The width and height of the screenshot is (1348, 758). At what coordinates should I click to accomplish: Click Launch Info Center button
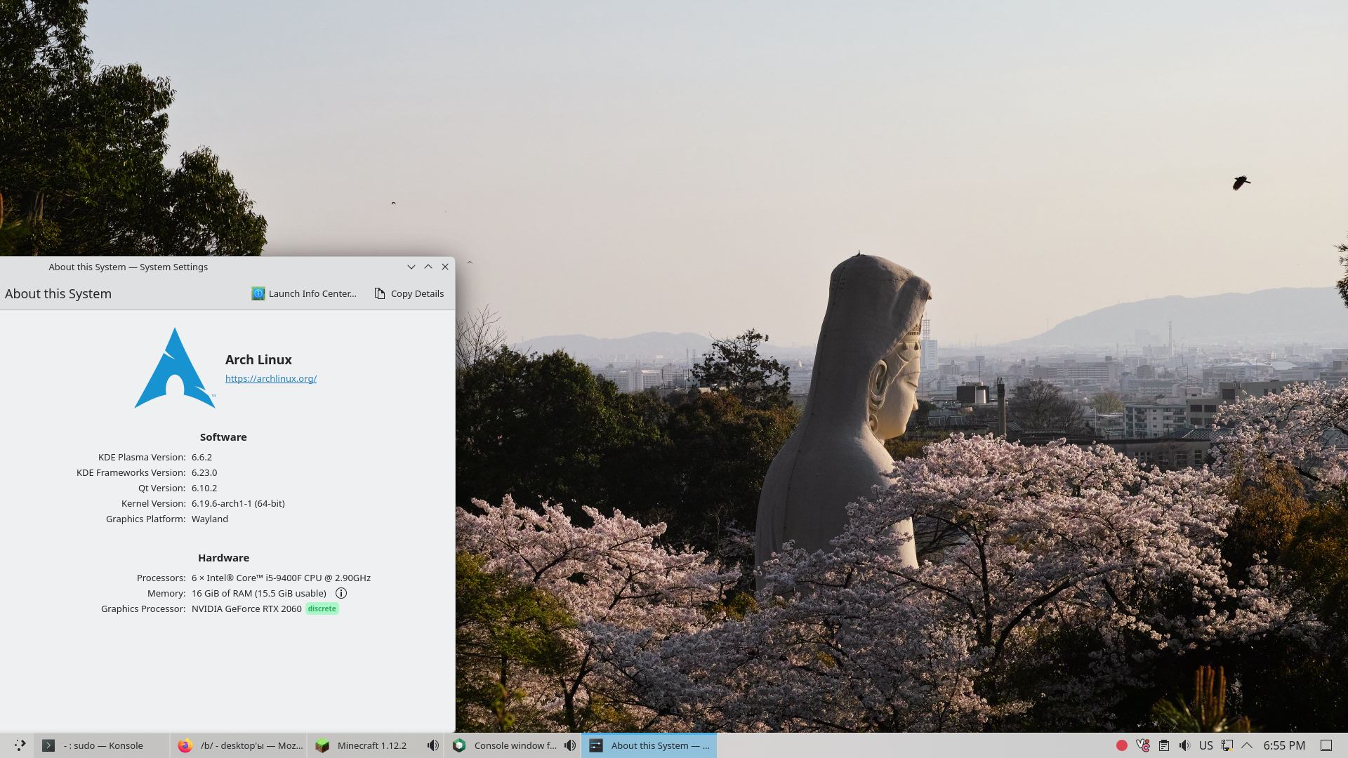click(304, 293)
